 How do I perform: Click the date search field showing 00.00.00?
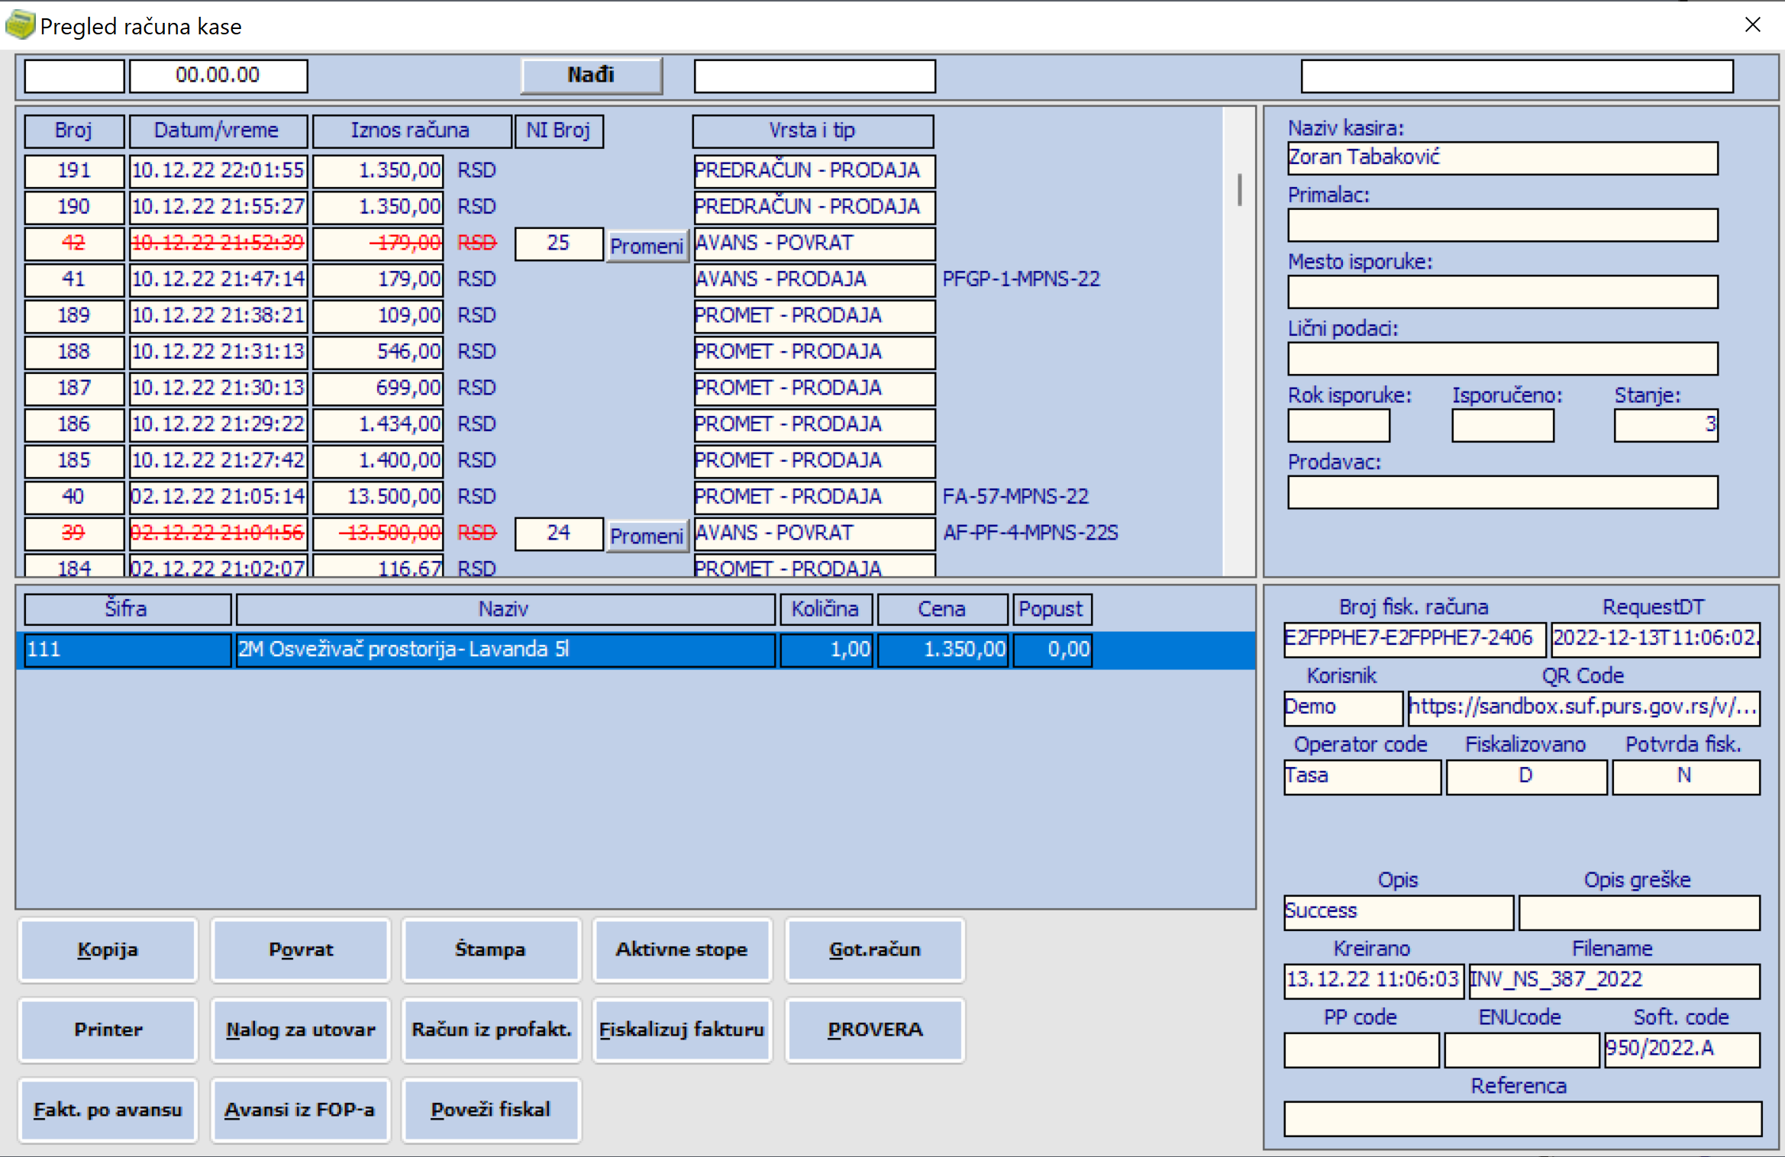point(218,76)
